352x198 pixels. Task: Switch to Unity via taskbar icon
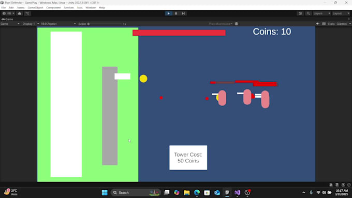(x=227, y=192)
